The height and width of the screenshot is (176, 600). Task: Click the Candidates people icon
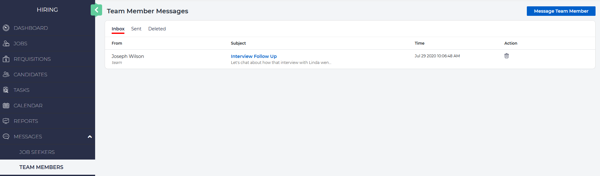tap(6, 74)
